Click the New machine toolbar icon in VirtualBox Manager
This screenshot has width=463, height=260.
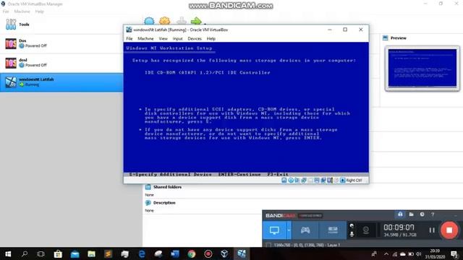pos(149,21)
